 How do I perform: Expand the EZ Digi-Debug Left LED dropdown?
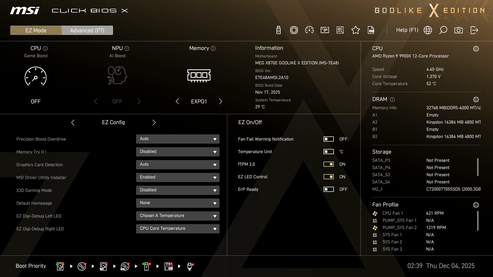(177, 216)
